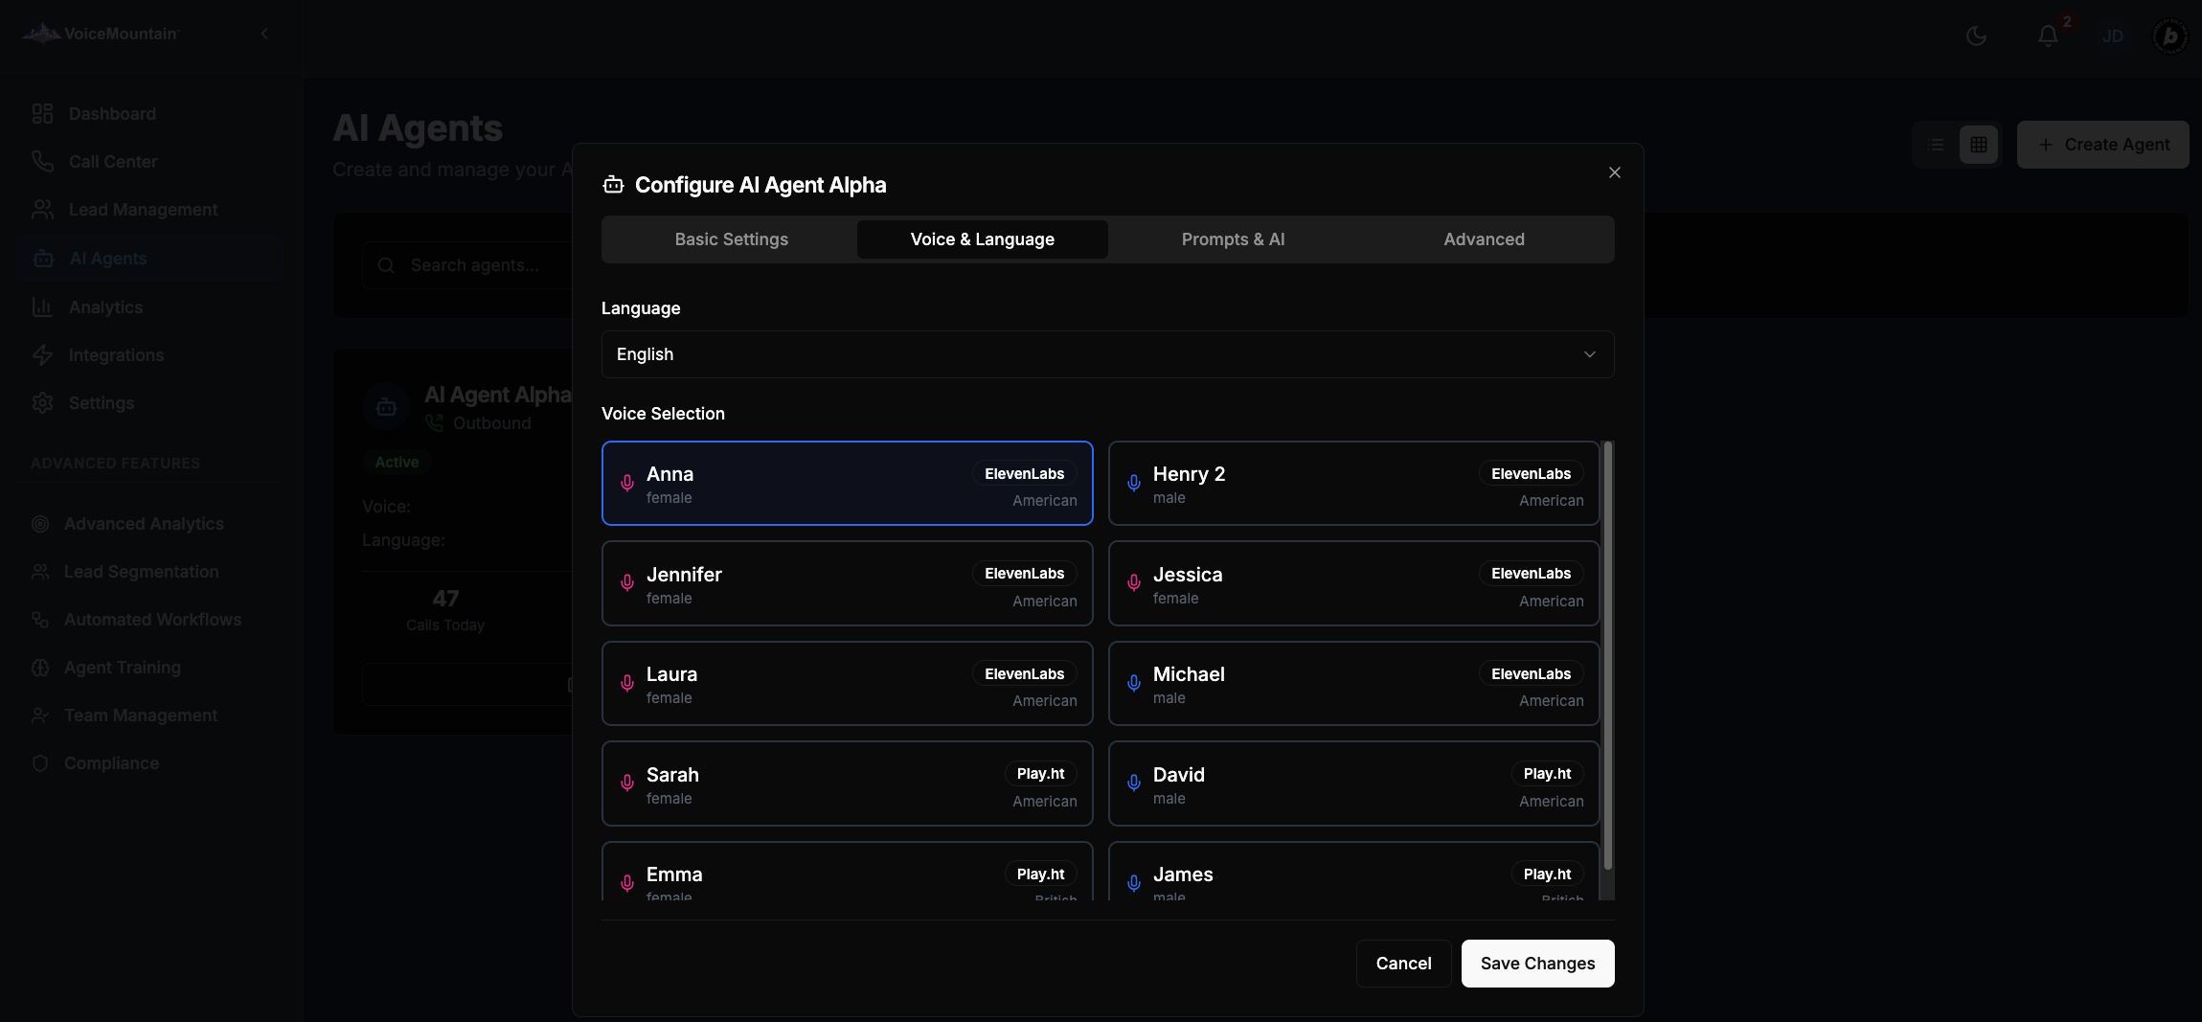Switch to the Basic Settings tab
This screenshot has width=2202, height=1022.
click(x=732, y=239)
